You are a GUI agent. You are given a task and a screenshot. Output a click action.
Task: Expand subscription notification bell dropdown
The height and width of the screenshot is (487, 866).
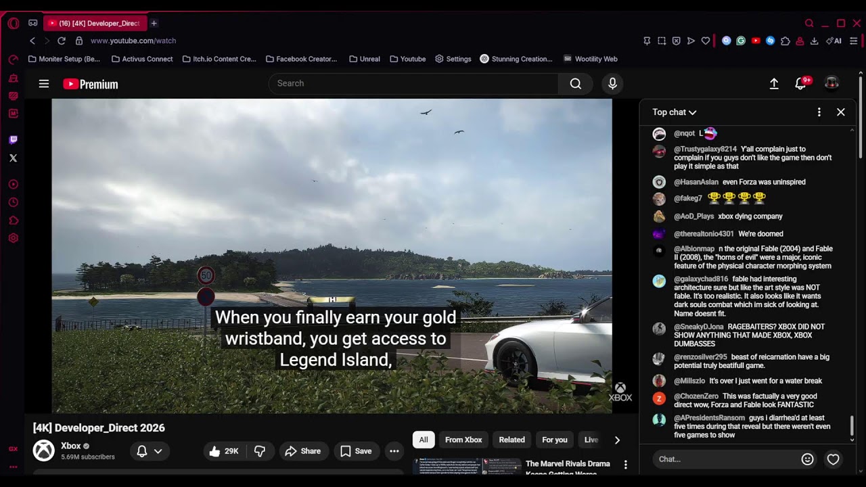(x=150, y=451)
